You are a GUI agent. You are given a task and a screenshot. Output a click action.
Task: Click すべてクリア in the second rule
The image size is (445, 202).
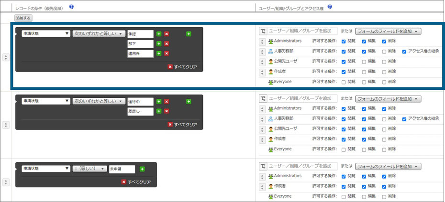[182, 125]
